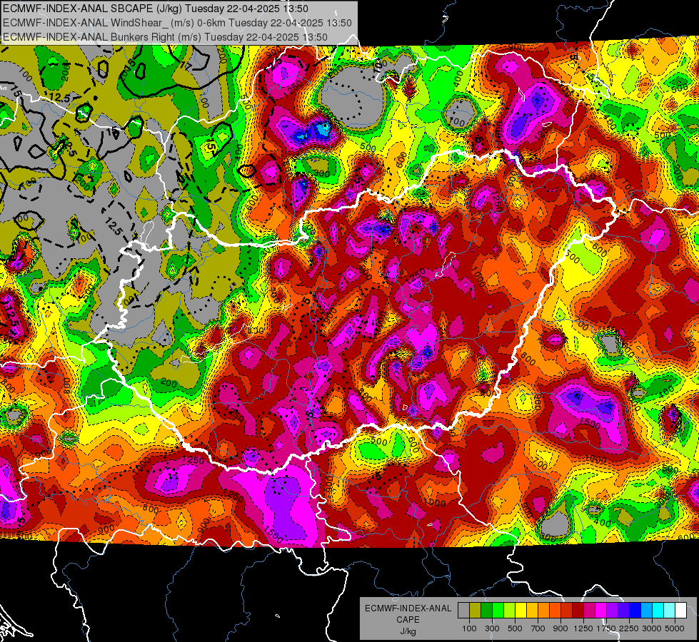Click the red-orange legend swatch left of 900

(555, 610)
